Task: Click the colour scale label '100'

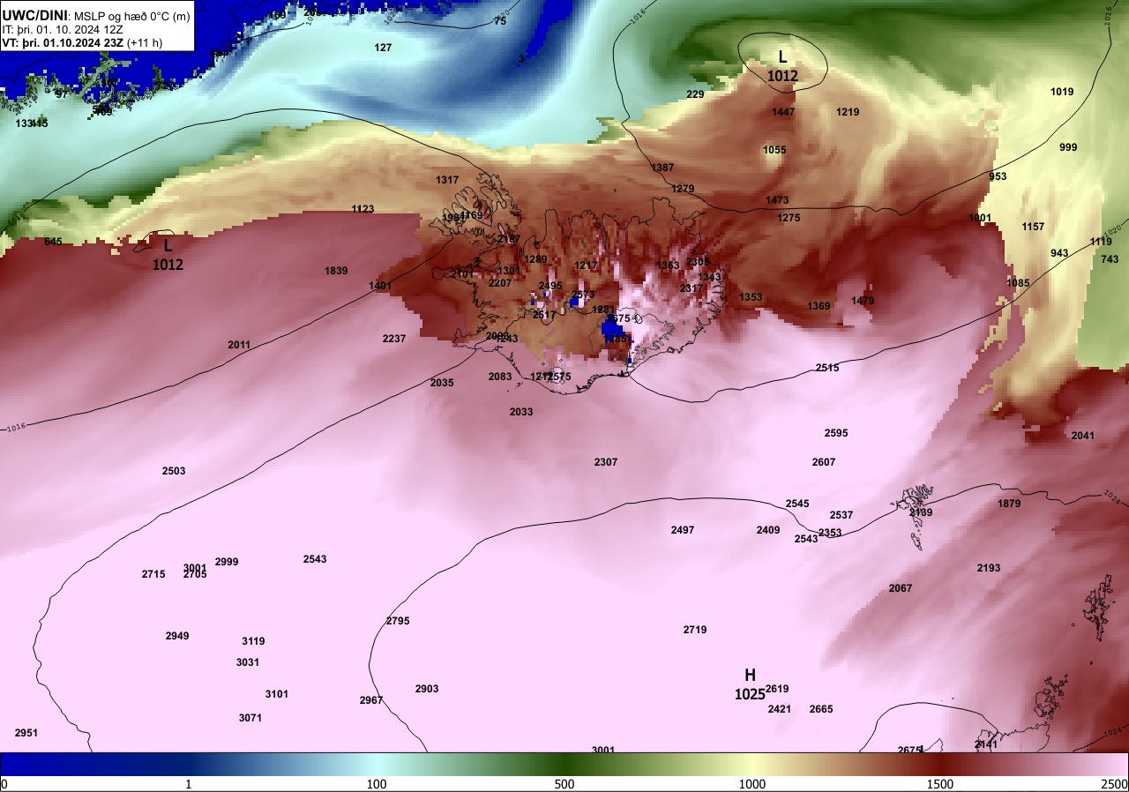Action: pyautogui.click(x=377, y=784)
